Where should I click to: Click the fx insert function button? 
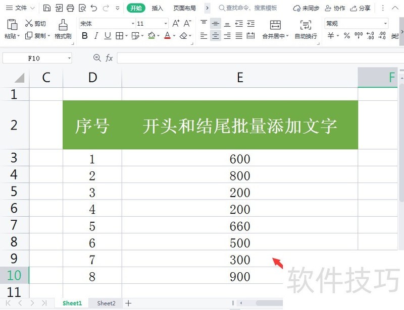[109, 58]
